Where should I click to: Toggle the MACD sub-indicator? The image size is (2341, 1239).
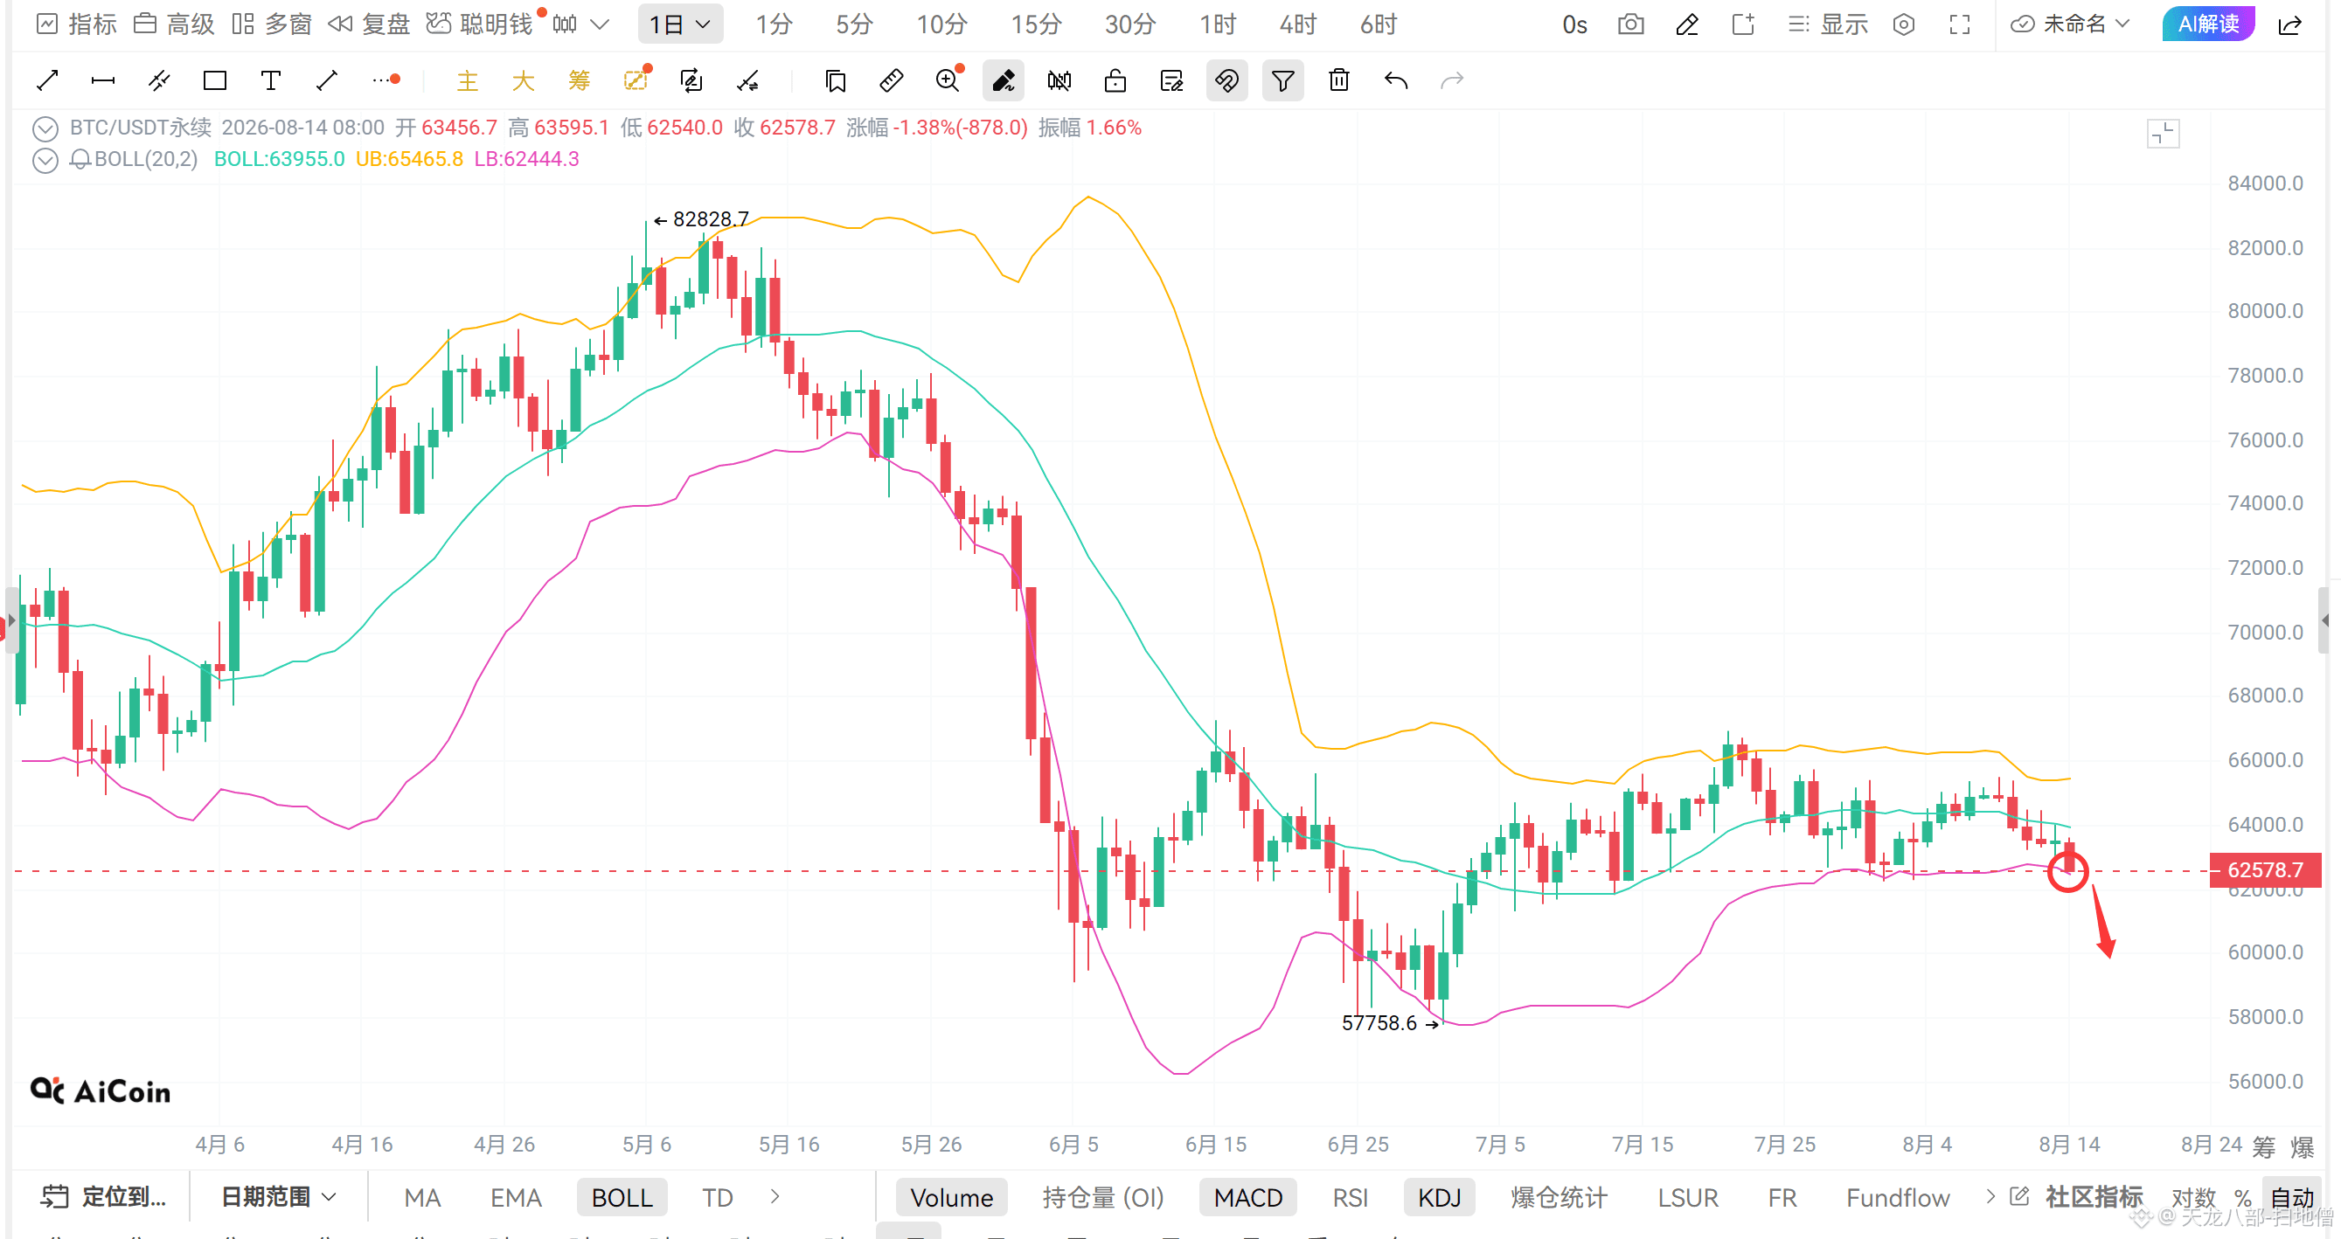coord(1247,1197)
